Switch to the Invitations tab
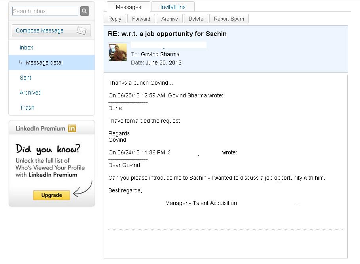This screenshot has height=264, width=360. coord(173,7)
